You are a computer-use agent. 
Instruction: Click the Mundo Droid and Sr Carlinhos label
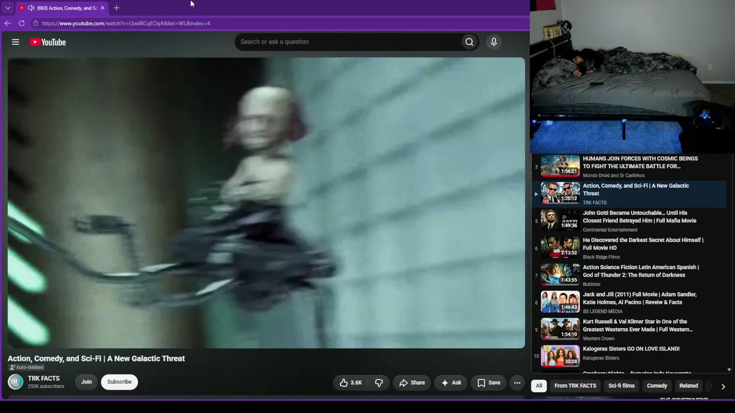tap(614, 176)
